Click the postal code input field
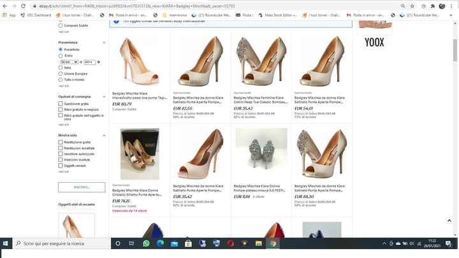This screenshot has height=258, width=459. 90,62
